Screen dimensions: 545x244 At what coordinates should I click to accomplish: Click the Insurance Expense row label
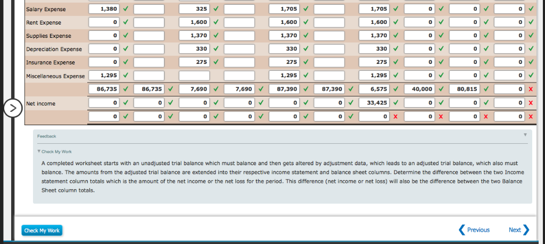pos(51,63)
